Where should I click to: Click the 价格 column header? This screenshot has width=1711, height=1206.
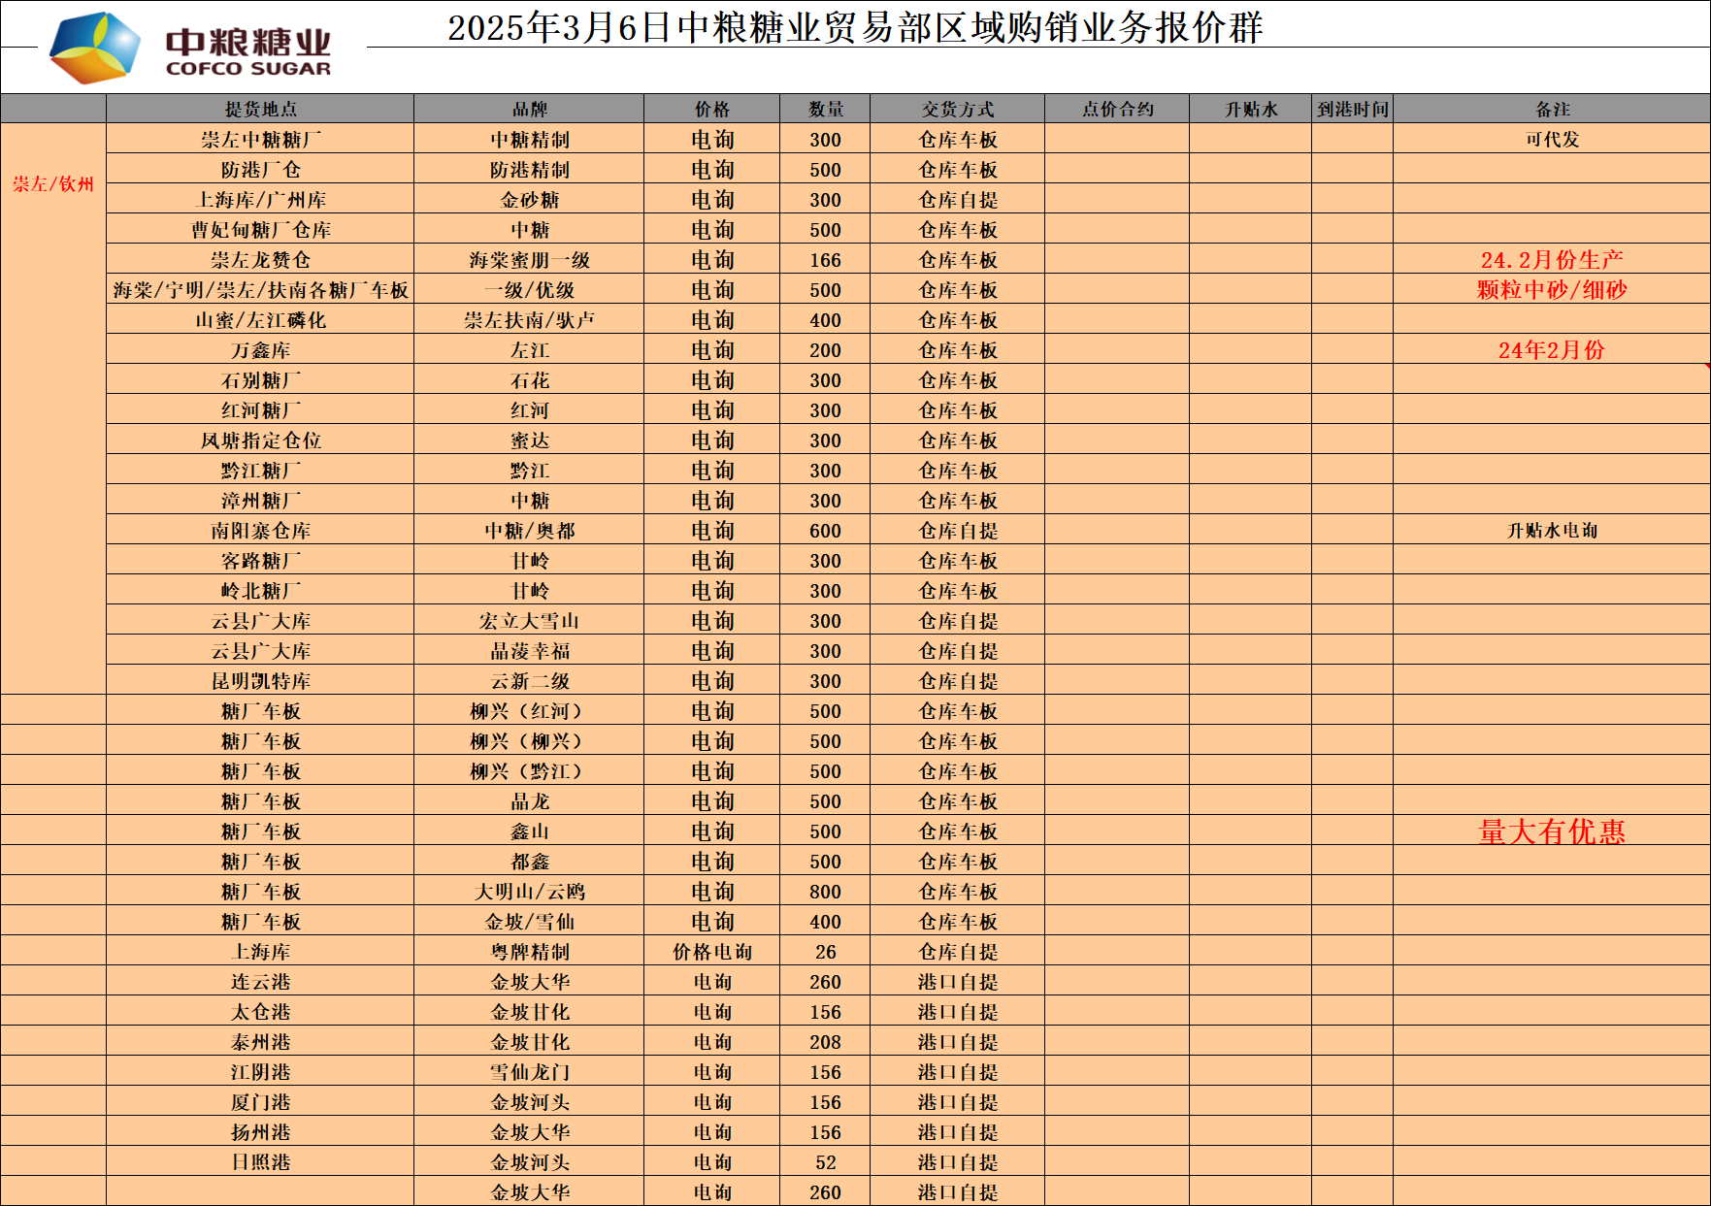coord(711,110)
